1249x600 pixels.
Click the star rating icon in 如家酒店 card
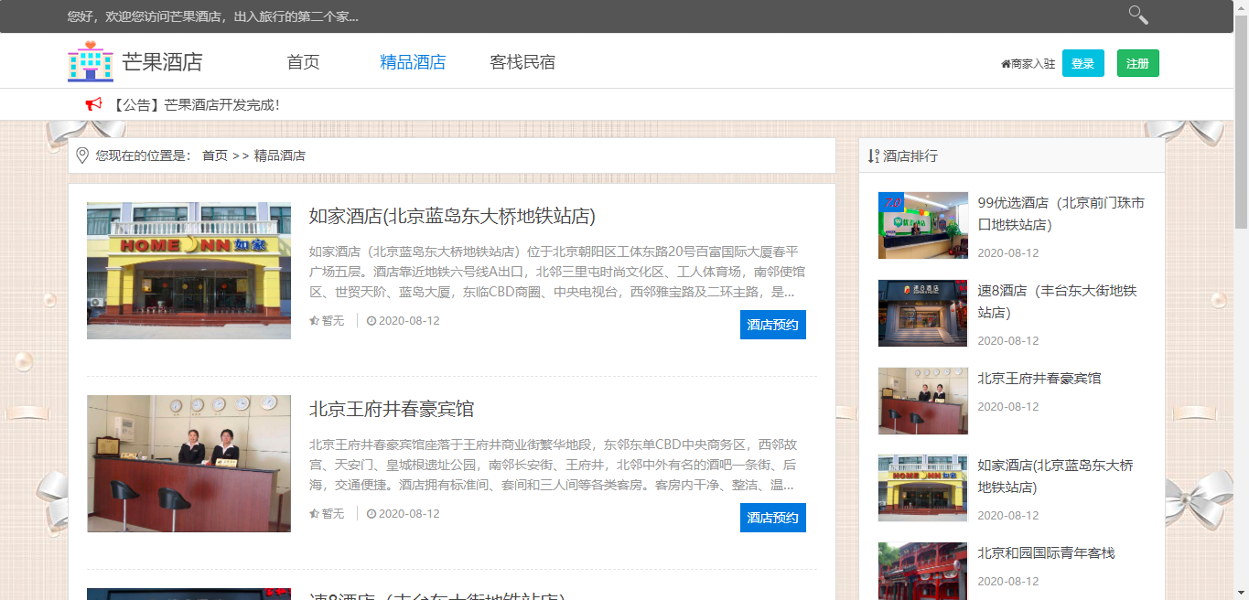click(314, 321)
